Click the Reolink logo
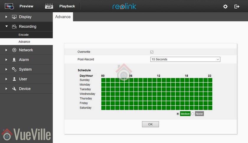Image resolution: width=248 pixels, height=143 pixels. point(124,6)
